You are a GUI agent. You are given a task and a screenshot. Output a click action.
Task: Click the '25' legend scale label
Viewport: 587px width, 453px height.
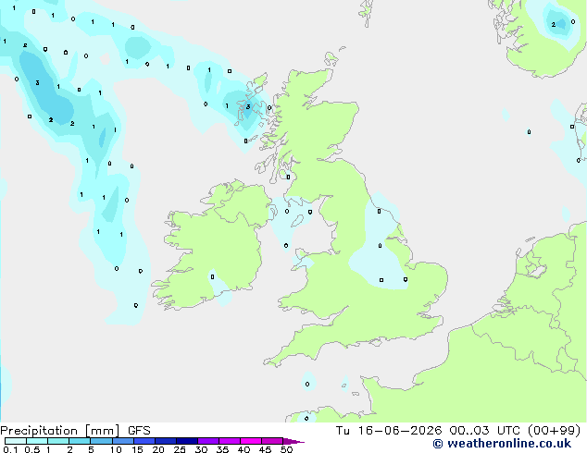(x=180, y=449)
